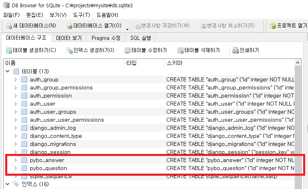Viewport: 308px width, 189px height.
Task: Click the scroll-up arrow of the tree scrollbar
Action: click(x=298, y=62)
